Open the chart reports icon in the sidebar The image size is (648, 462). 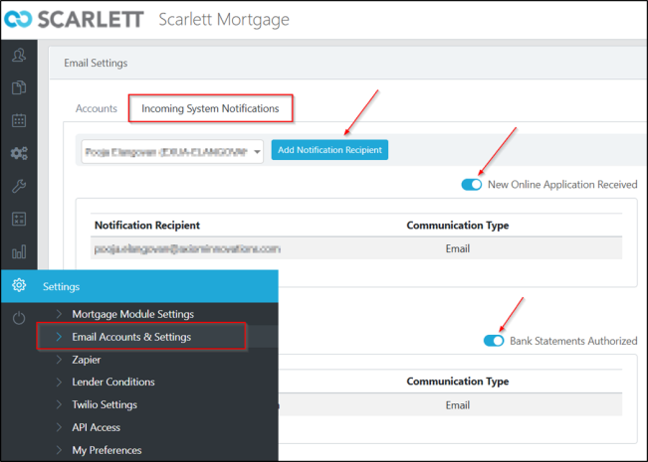coord(19,251)
